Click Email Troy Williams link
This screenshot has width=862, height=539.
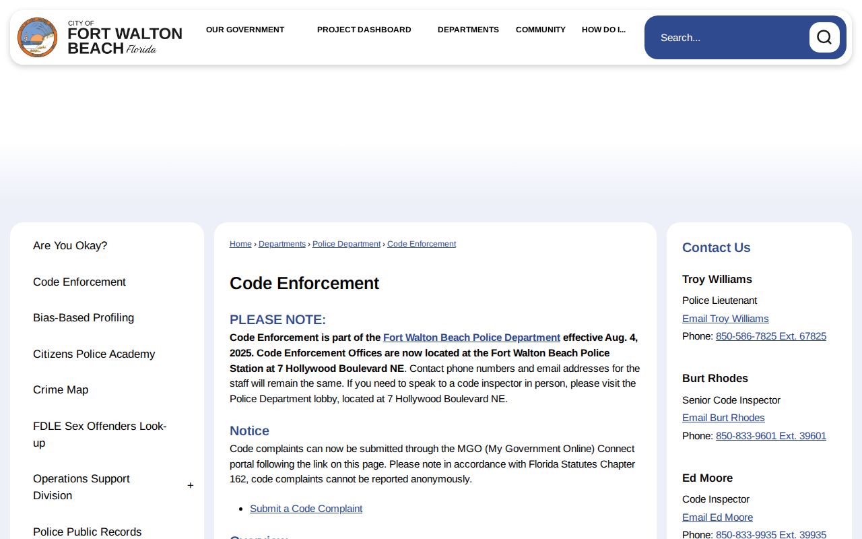[725, 319]
